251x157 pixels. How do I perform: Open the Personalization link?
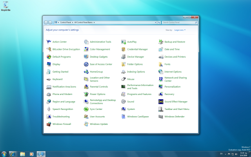click(x=173, y=87)
